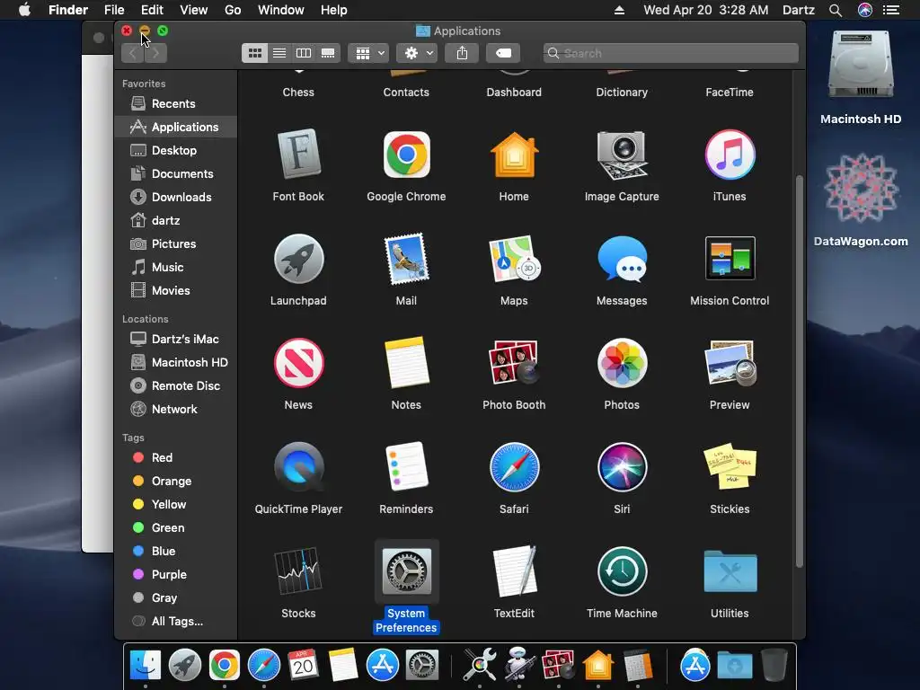Screen dimensions: 920x690
Task: Open Spotlight search in menu bar
Action: (836, 10)
